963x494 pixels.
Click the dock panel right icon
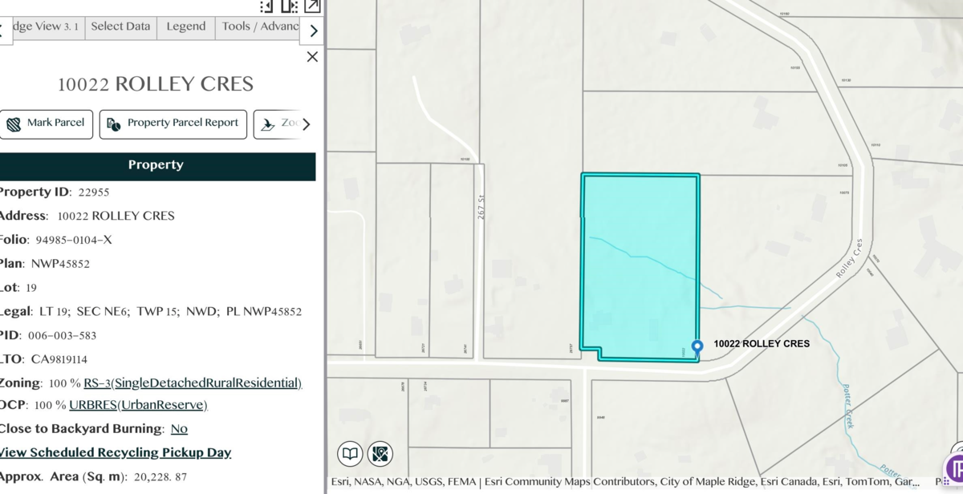[x=289, y=6]
